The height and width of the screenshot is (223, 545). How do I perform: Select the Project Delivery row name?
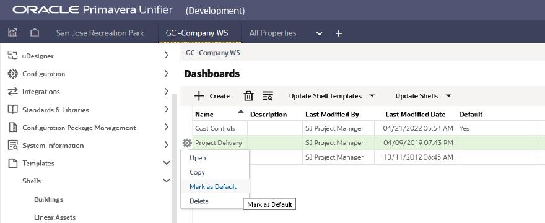pyautogui.click(x=218, y=142)
